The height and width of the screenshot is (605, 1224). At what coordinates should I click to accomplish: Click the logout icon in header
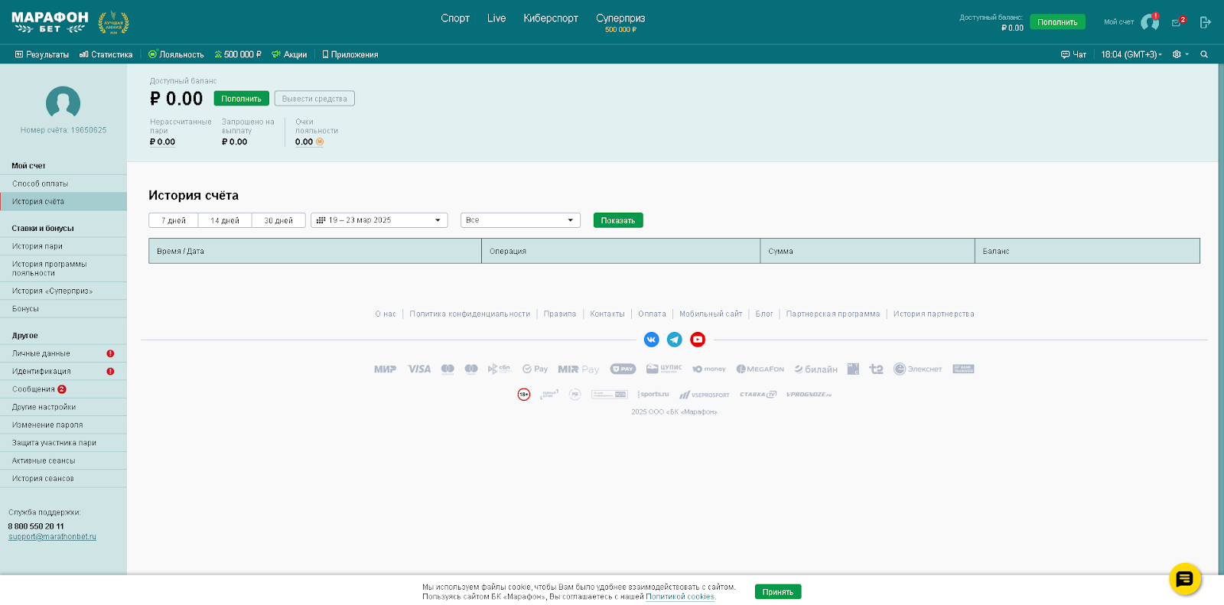tap(1205, 22)
